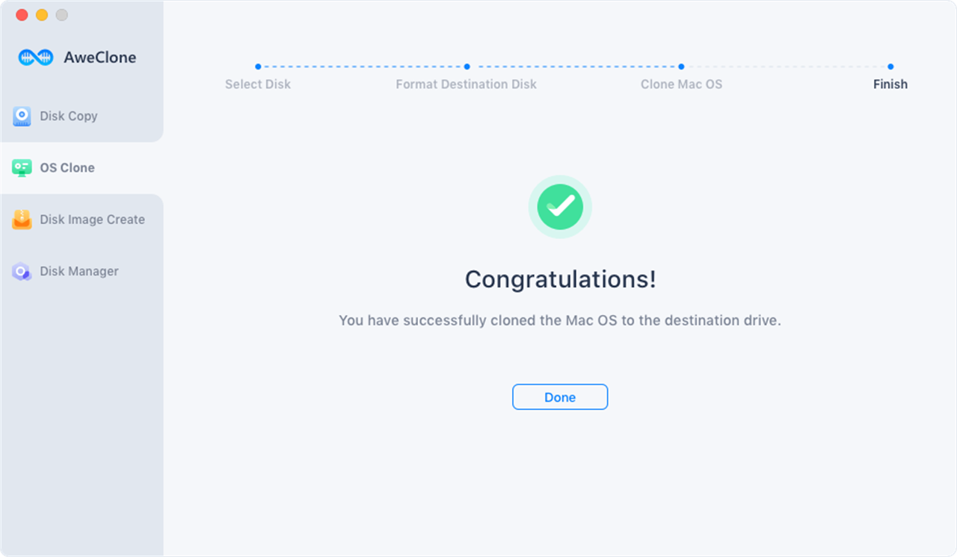Image resolution: width=957 pixels, height=557 pixels.
Task: Click the AweClone logo icon
Action: coord(36,57)
